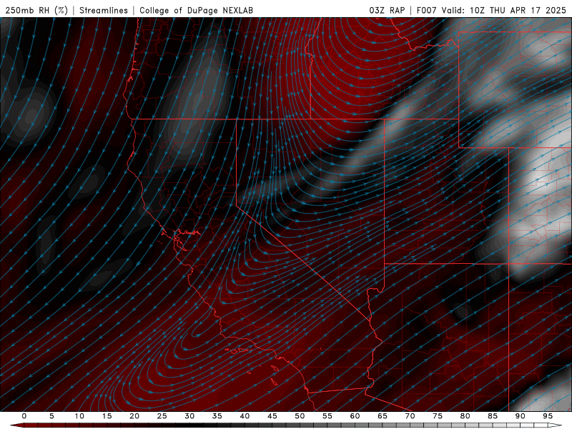572x429 pixels.
Task: Click the 25 value on the color scale
Action: tap(162, 416)
